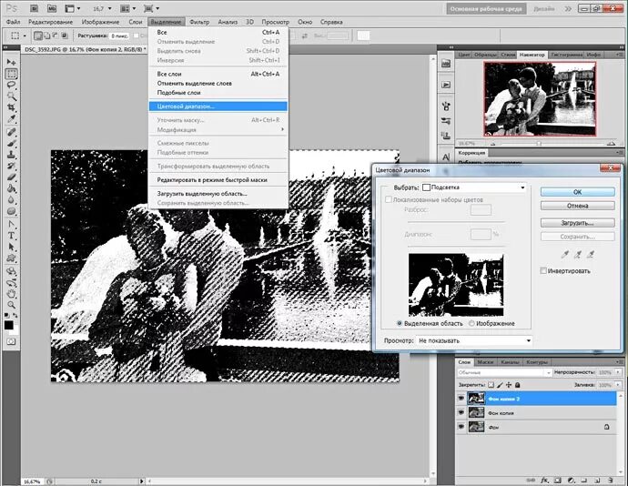This screenshot has height=486, width=628.
Task: Select the Move tool
Action: pos(11,63)
